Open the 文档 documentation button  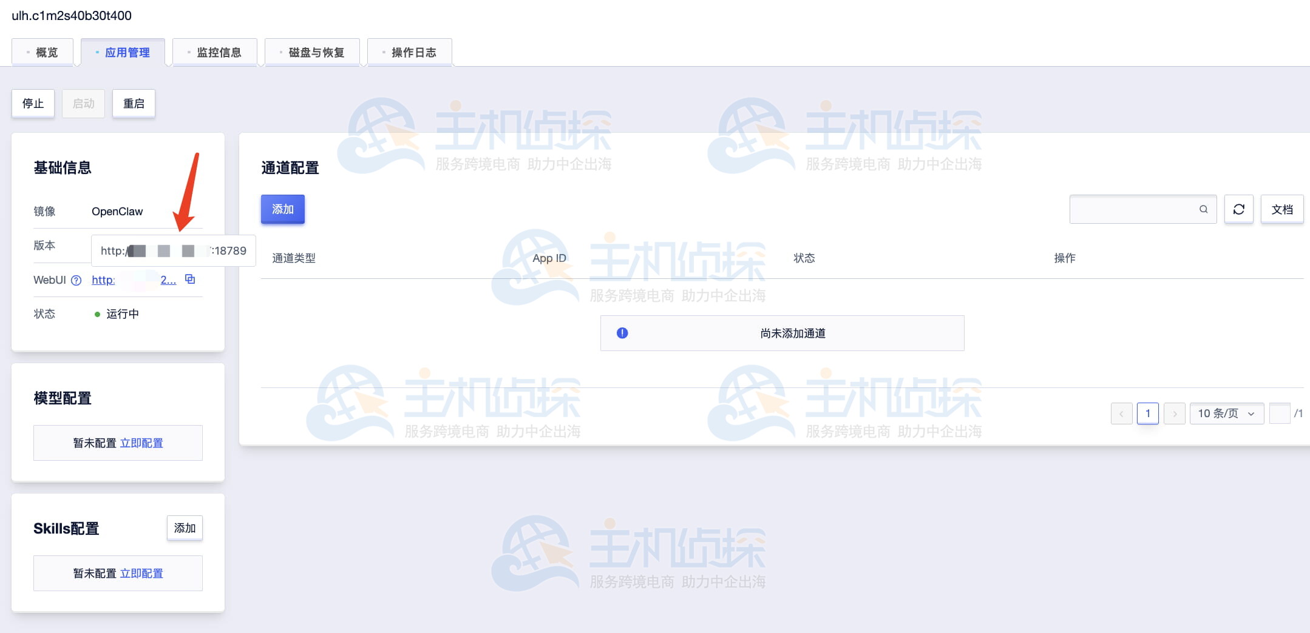point(1282,209)
